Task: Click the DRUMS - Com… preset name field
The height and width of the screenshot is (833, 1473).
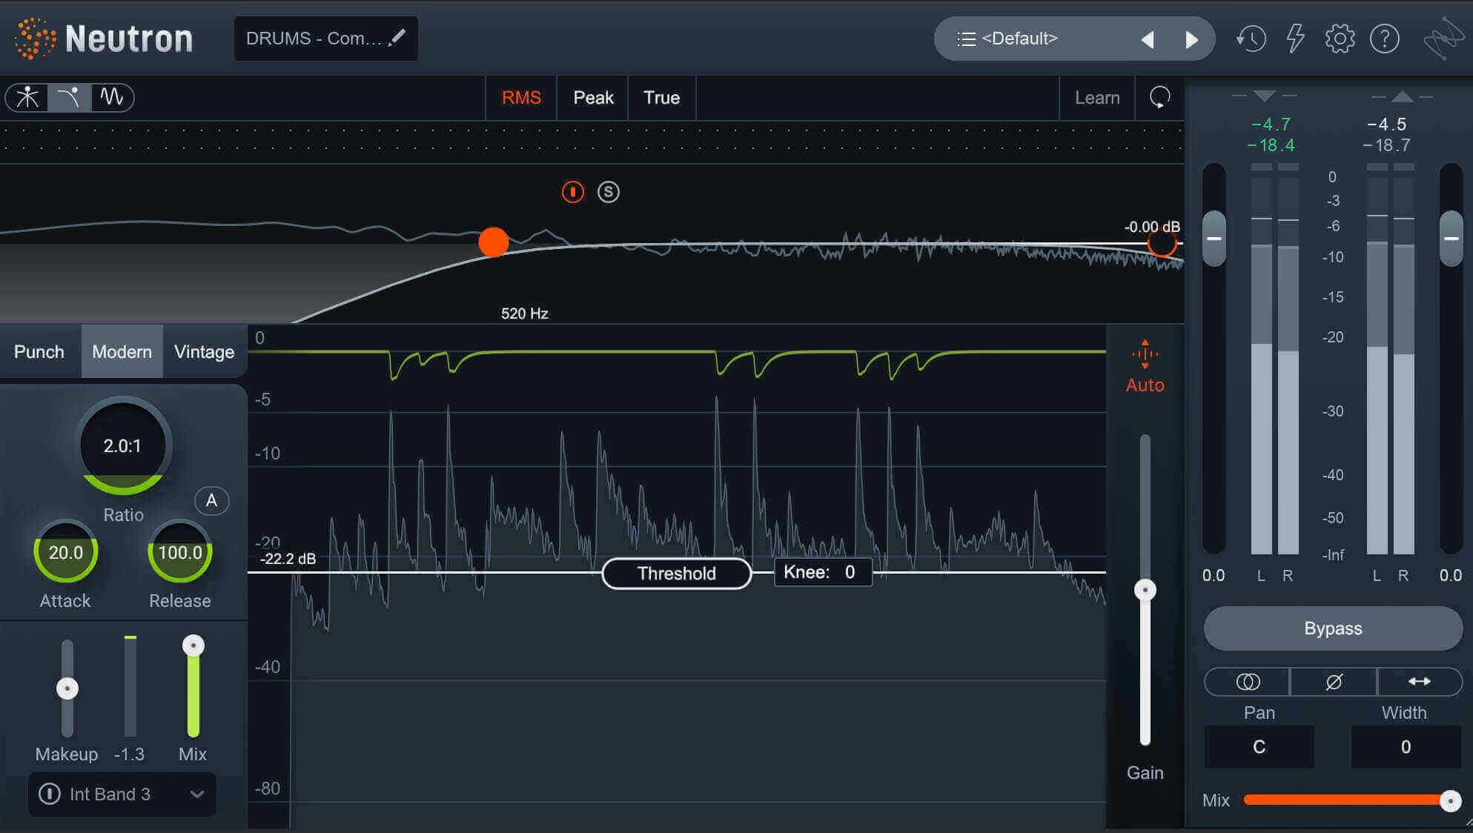Action: [325, 39]
